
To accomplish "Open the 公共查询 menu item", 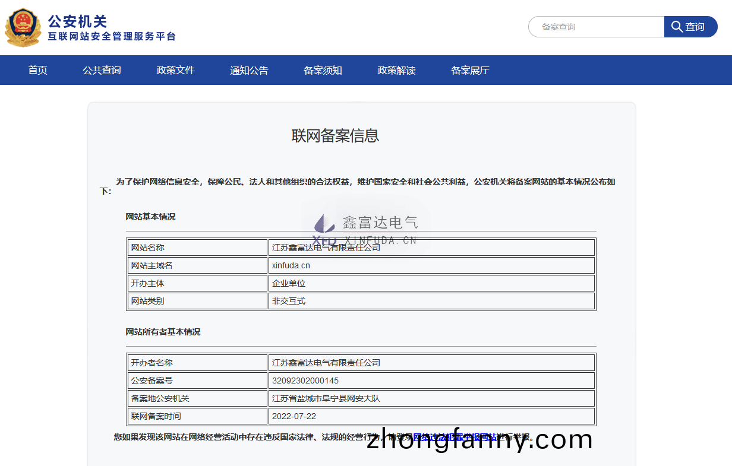I will (x=102, y=70).
